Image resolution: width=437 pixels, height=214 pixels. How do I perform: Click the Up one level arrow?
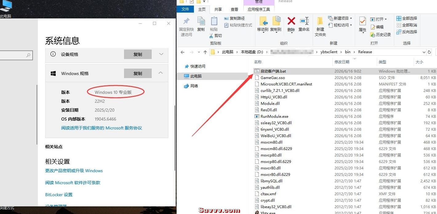point(205,52)
